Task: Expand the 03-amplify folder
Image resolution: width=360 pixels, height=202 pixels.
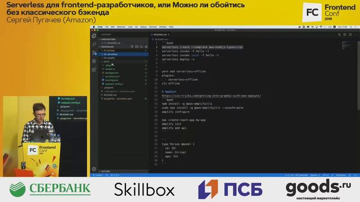Action: click(x=124, y=58)
